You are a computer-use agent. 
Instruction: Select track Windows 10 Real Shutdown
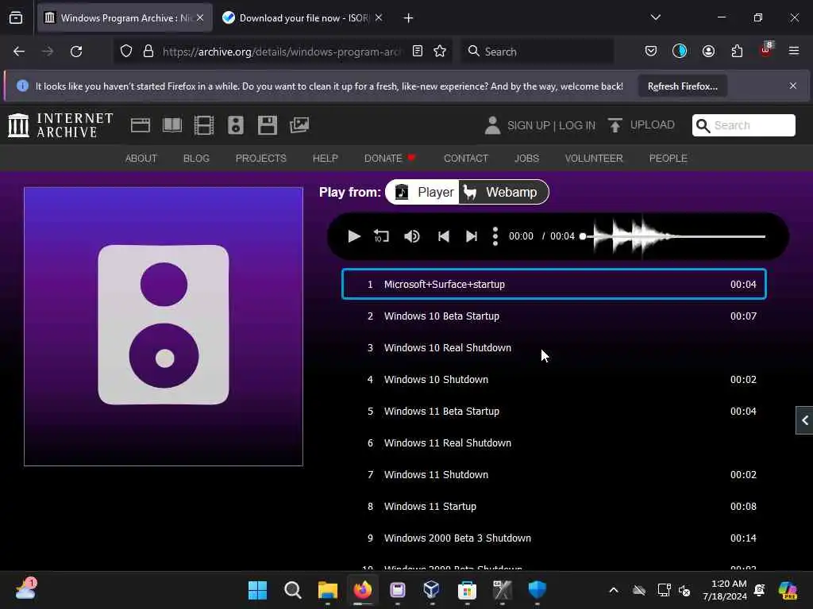(x=553, y=347)
